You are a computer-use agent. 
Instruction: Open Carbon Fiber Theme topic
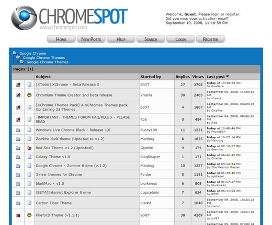53,203
